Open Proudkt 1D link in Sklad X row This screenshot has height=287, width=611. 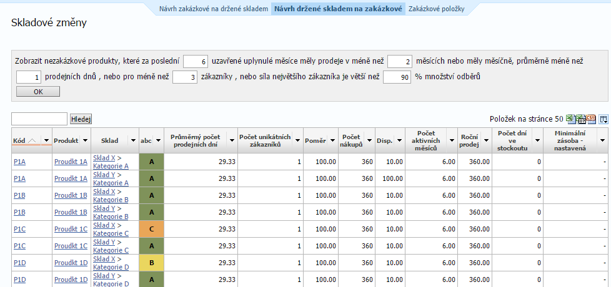[x=71, y=263]
